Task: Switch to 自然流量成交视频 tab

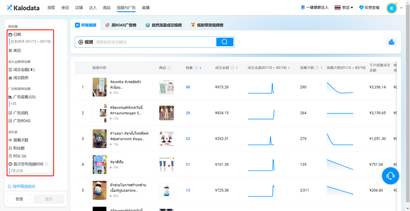Action: 164,25
